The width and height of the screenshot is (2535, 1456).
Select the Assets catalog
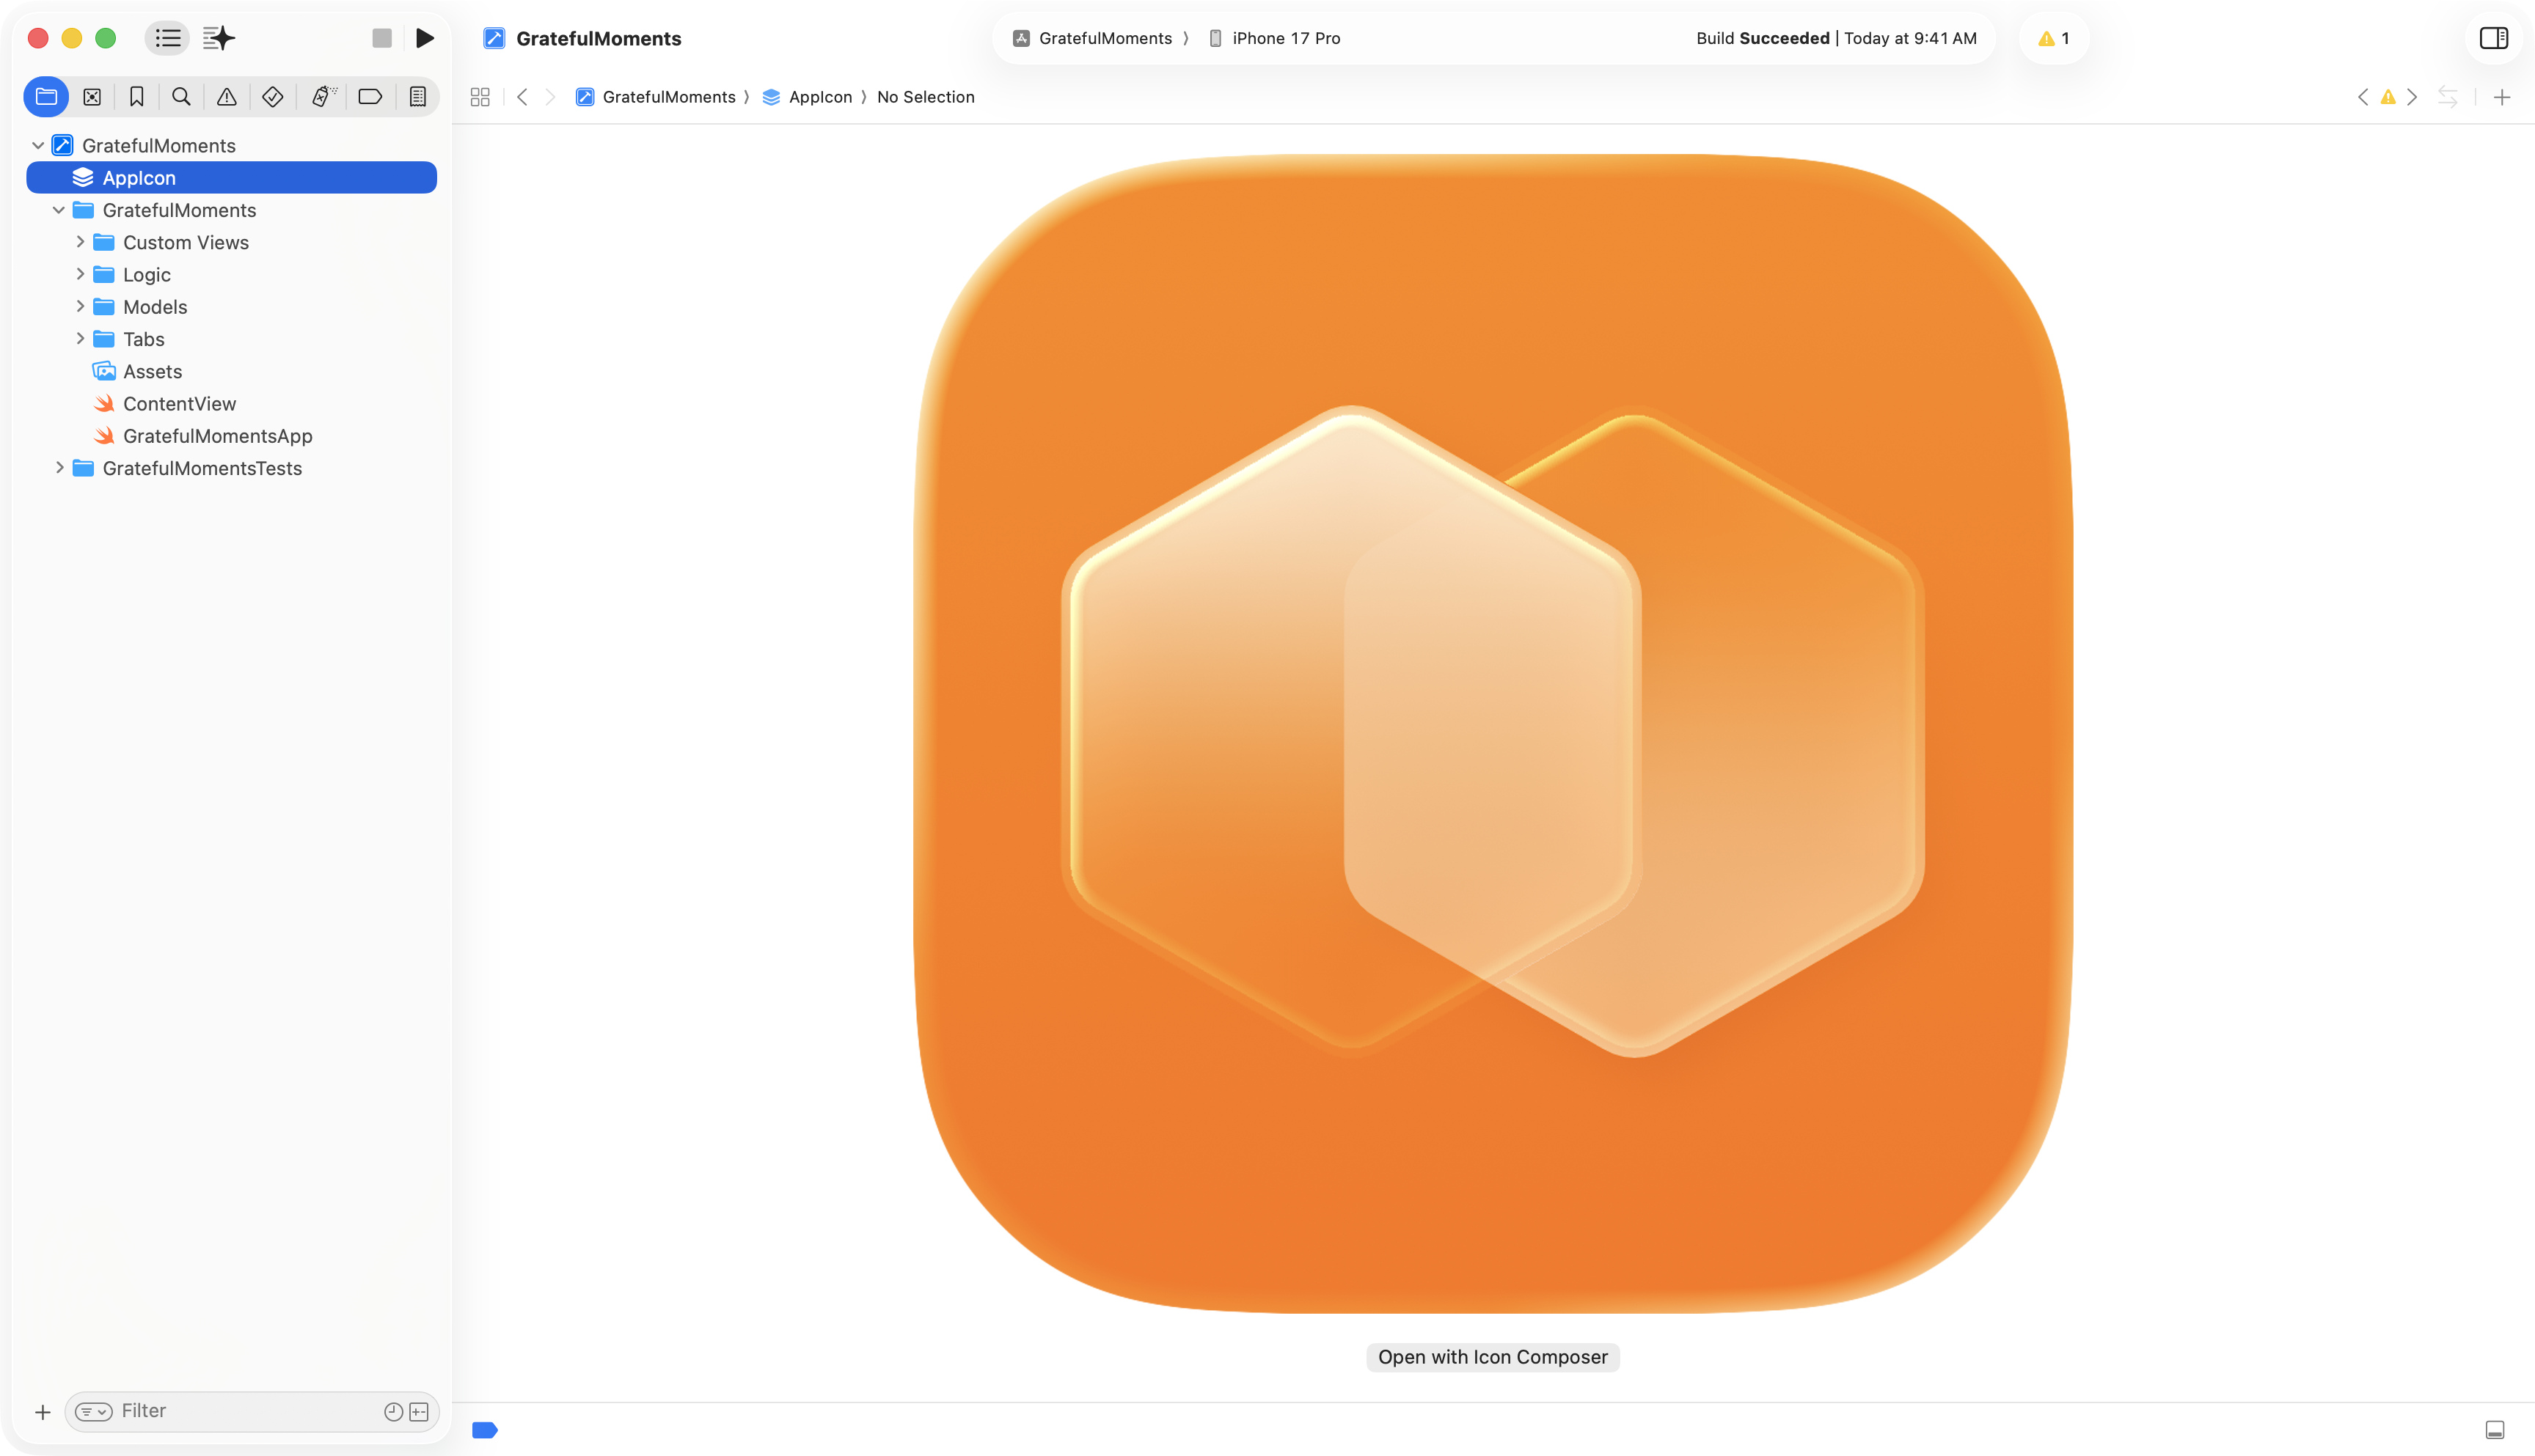click(231, 371)
